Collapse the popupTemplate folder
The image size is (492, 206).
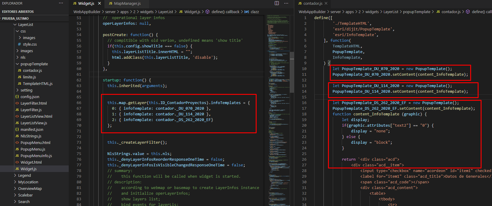click(34, 64)
